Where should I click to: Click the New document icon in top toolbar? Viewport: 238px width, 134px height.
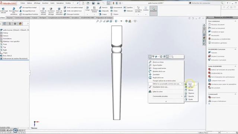pos(83,3)
